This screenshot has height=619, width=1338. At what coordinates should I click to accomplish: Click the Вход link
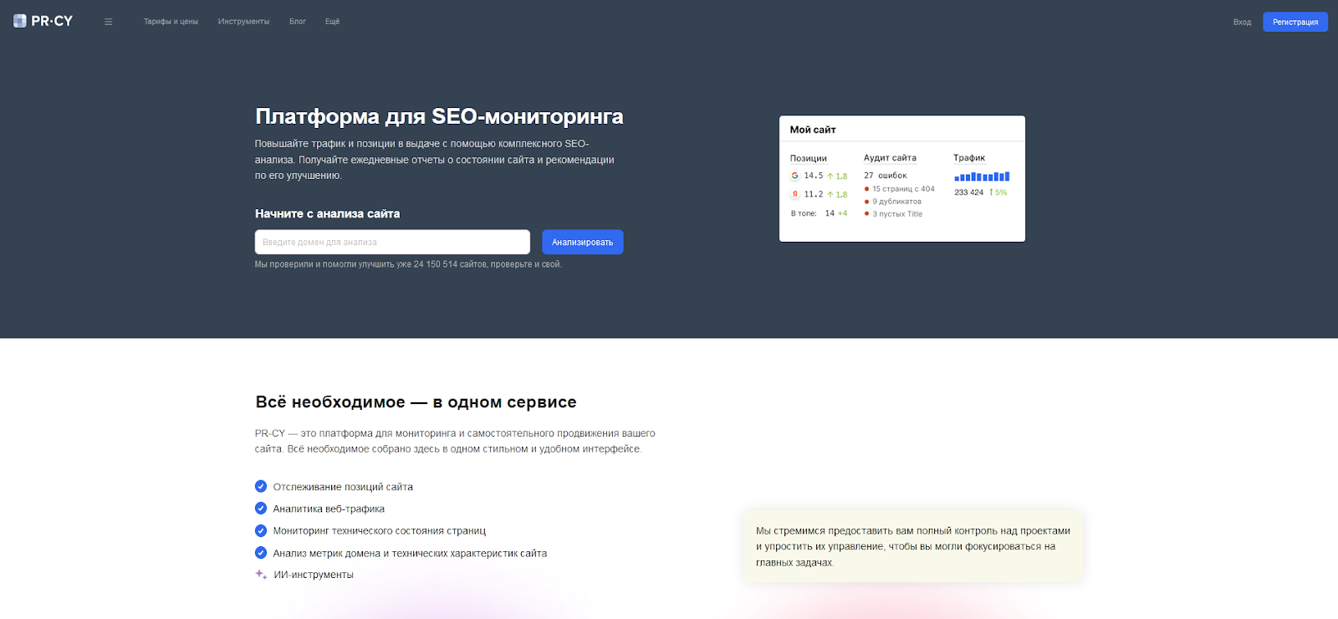point(1242,22)
